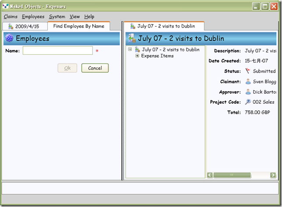Maximize the Naked Objects window
The image size is (282, 207).
pos(265,7)
